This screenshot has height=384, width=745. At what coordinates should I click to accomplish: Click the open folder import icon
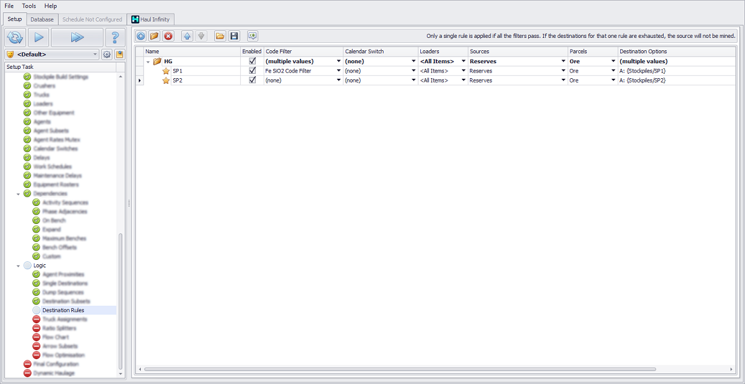coord(220,36)
